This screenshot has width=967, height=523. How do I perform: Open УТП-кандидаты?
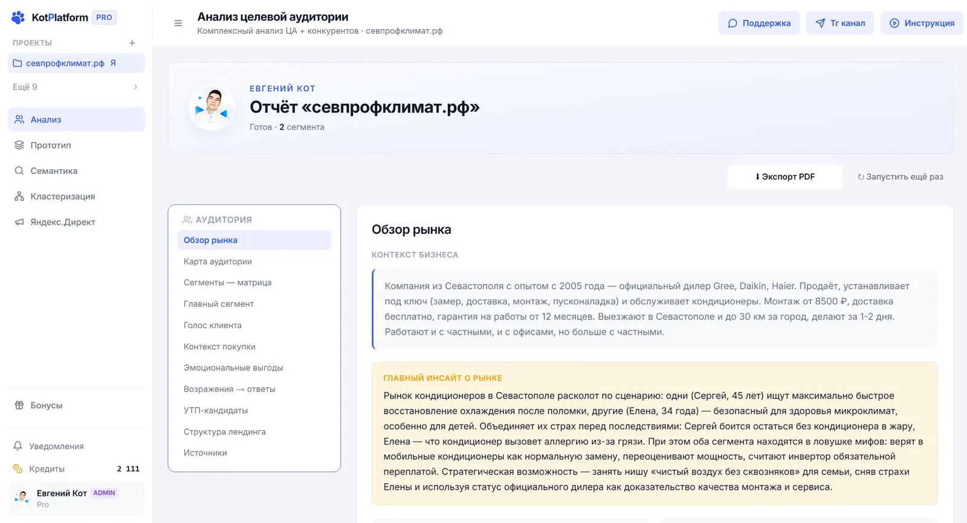(x=254, y=410)
